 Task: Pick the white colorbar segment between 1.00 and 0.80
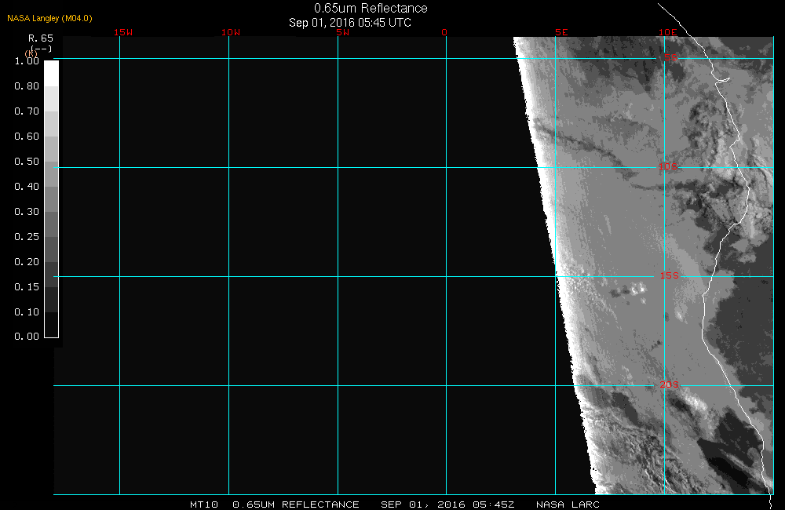pos(52,74)
